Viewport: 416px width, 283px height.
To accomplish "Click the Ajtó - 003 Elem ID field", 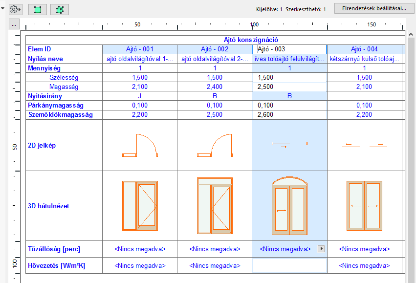I will point(289,49).
